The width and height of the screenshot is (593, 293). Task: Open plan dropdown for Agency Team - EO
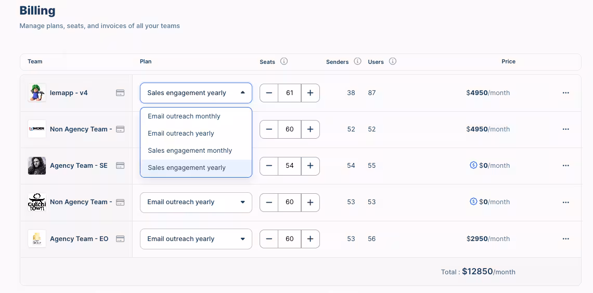196,239
